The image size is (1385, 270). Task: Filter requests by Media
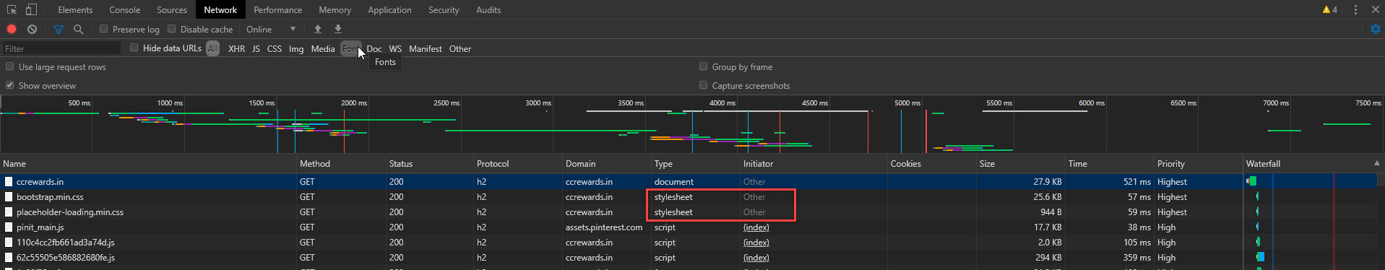click(323, 48)
